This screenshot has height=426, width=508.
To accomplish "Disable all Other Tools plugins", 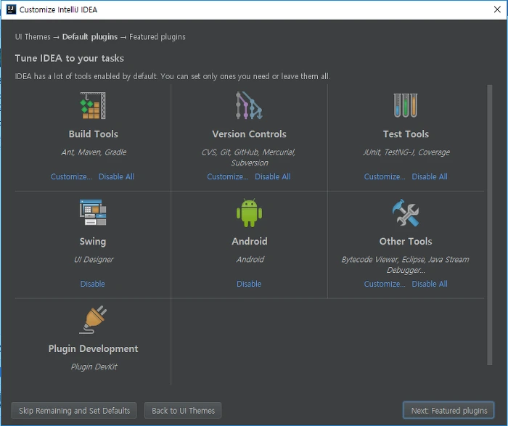I will coord(430,284).
